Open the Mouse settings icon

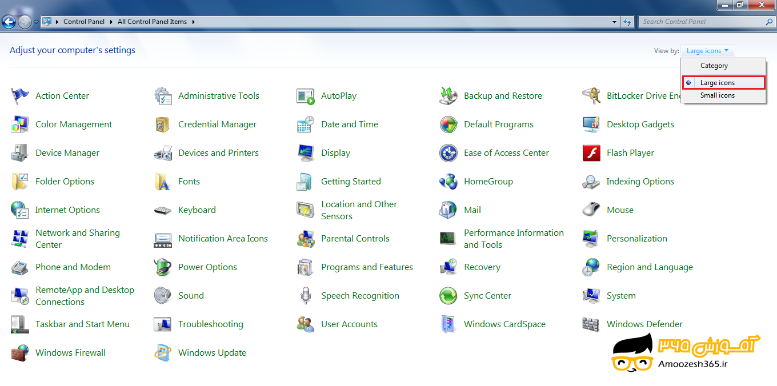pos(620,210)
